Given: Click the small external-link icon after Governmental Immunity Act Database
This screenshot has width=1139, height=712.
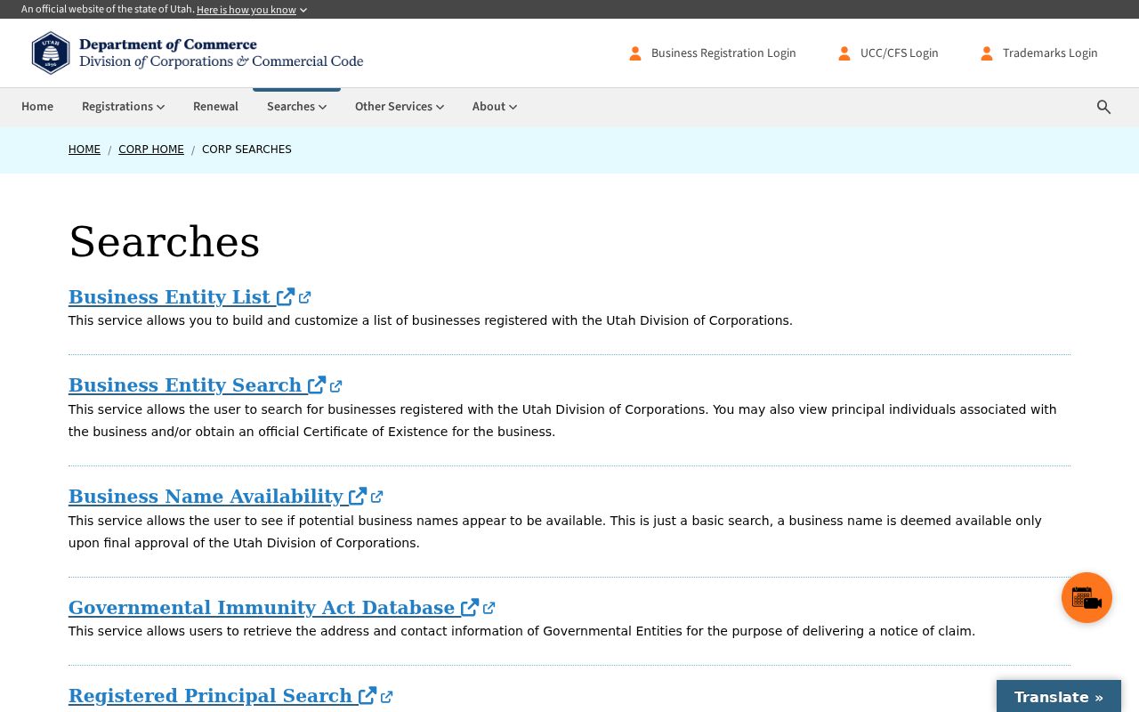Looking at the screenshot, I should tap(489, 609).
